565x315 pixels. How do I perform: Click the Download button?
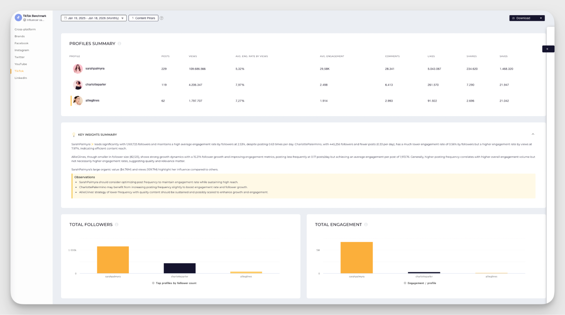(523, 18)
